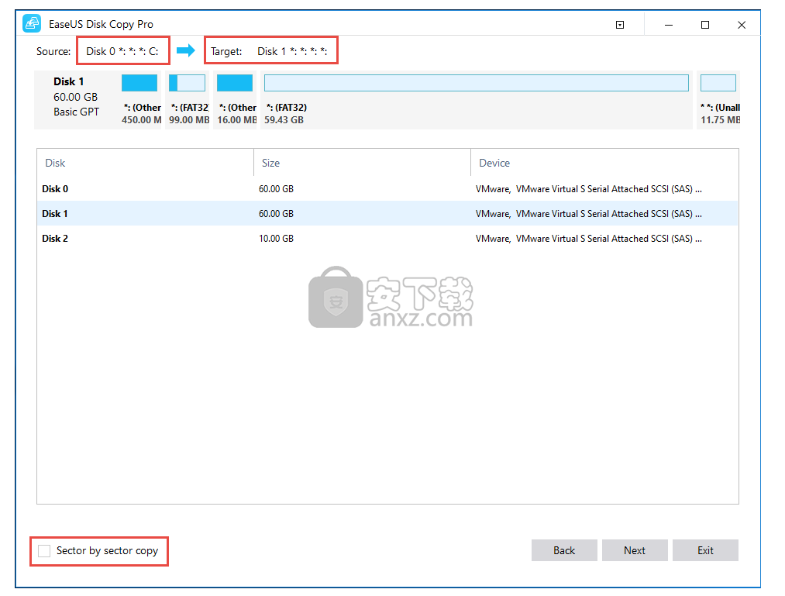Click the EaseUS Disk Copy app icon
This screenshot has height=596, width=785.
32,24
